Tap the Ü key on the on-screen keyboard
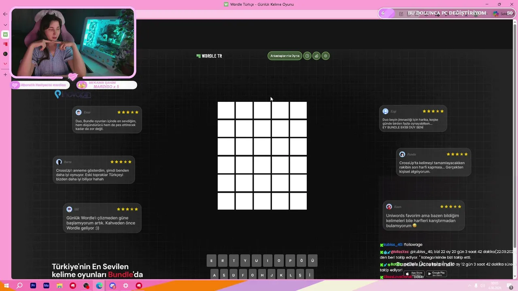The image size is (518, 291). click(312, 261)
